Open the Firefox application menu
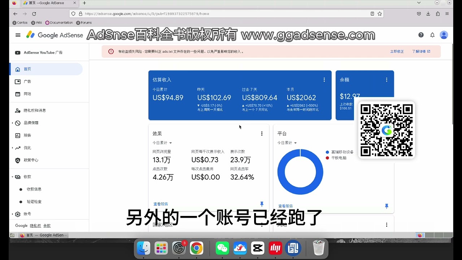 point(447,14)
